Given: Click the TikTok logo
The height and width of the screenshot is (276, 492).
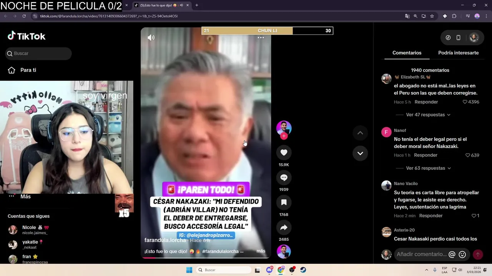Looking at the screenshot, I should tap(27, 36).
